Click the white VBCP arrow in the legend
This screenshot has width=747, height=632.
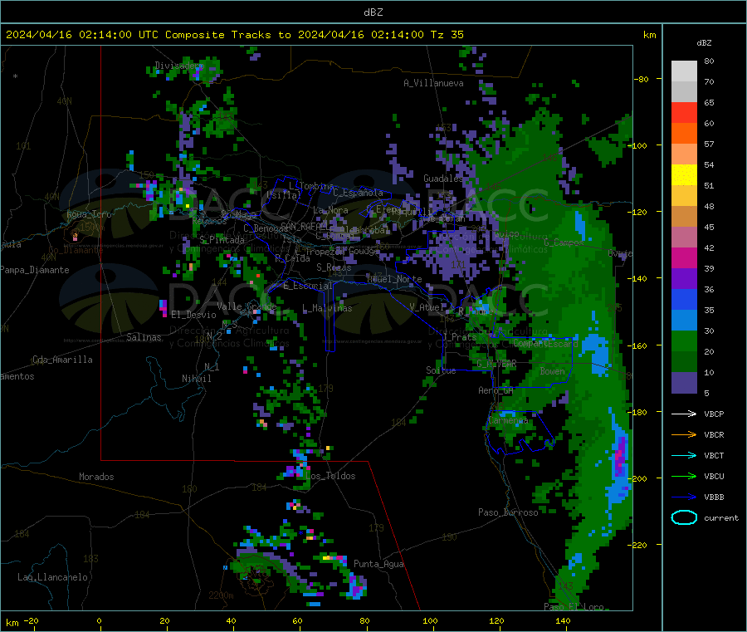(x=684, y=414)
